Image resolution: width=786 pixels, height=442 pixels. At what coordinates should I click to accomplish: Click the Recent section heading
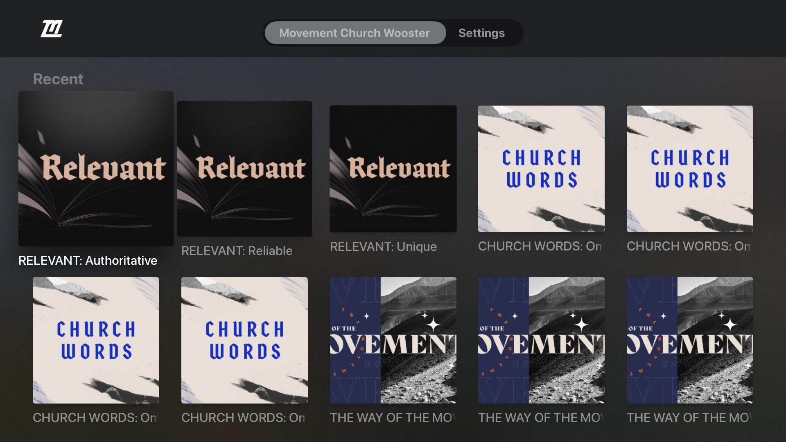pyautogui.click(x=58, y=79)
